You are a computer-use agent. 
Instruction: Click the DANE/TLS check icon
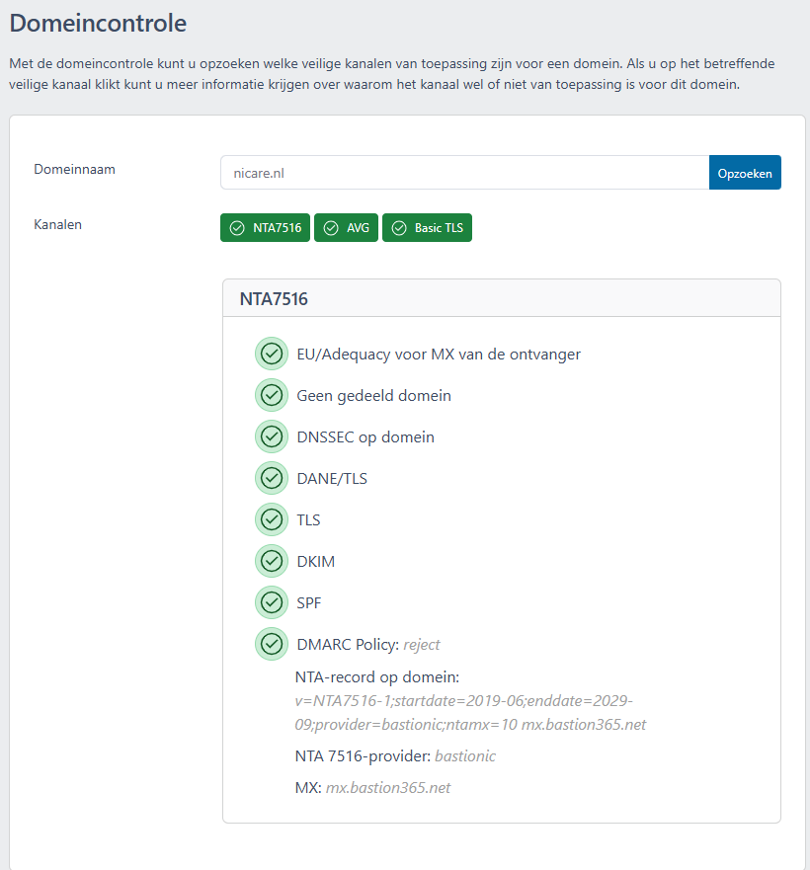click(272, 478)
